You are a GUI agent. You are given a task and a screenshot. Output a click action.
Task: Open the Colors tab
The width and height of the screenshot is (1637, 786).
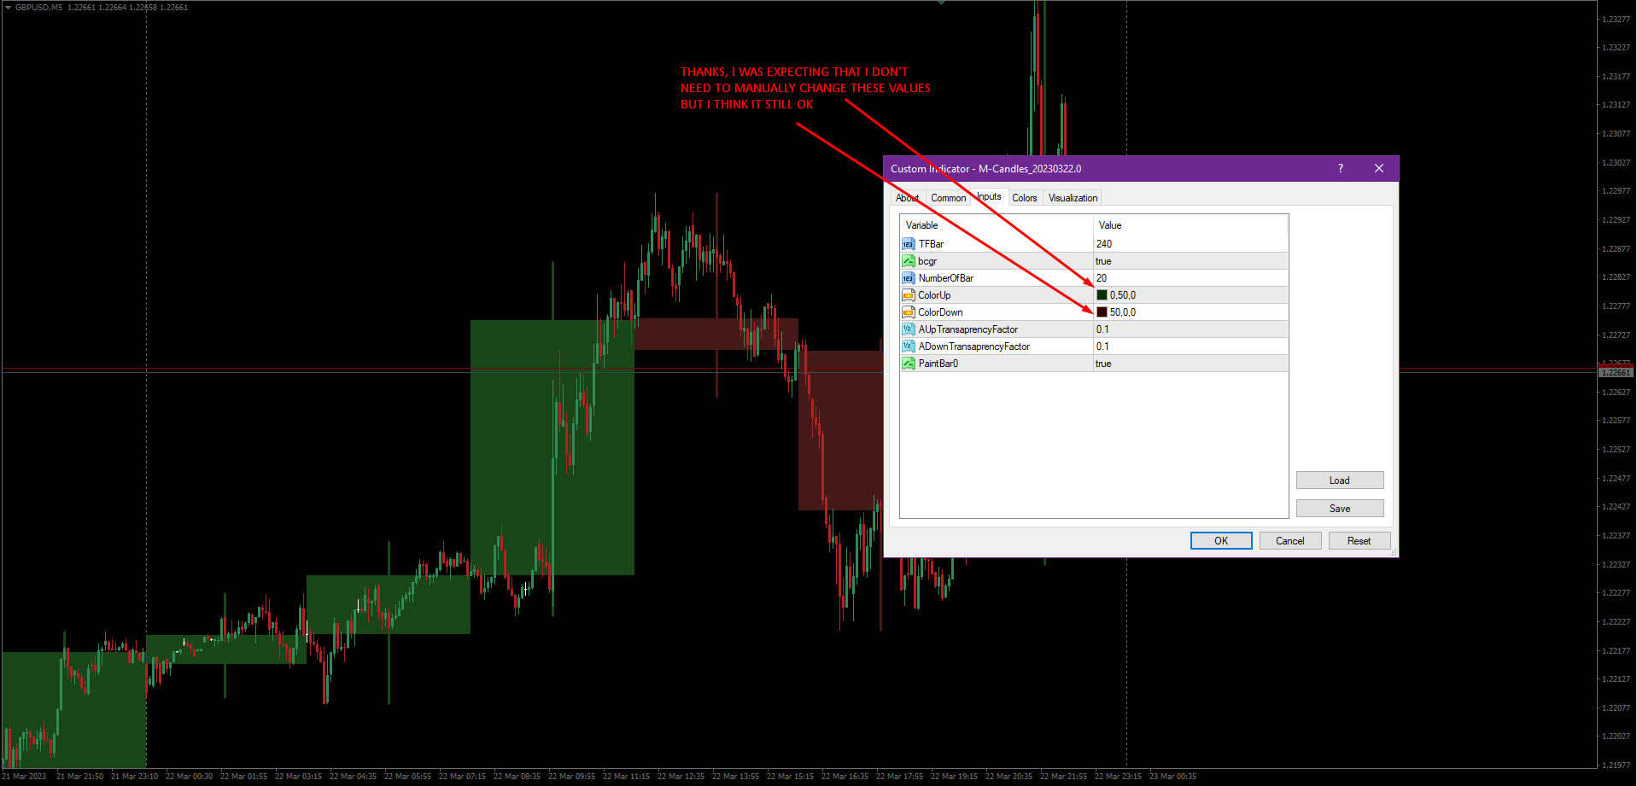click(x=1025, y=198)
